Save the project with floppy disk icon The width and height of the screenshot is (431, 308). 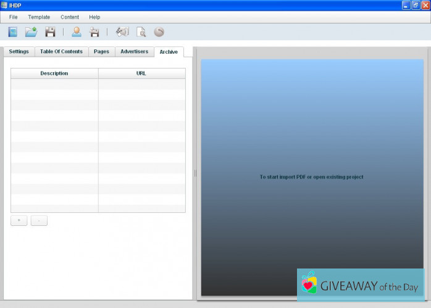[50, 32]
